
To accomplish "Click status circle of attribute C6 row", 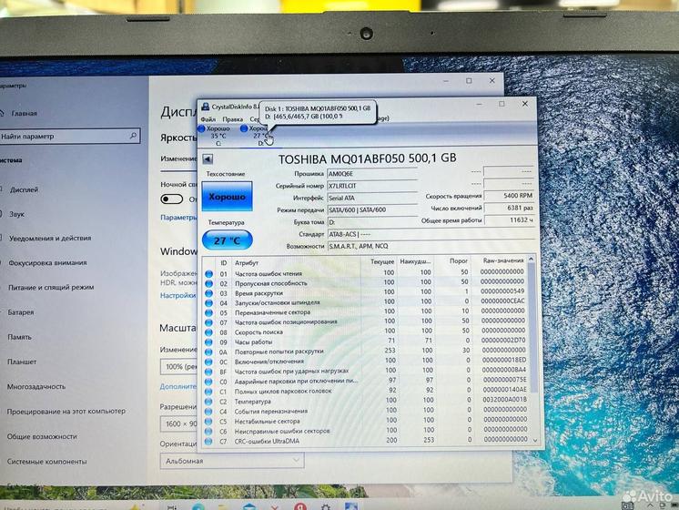I will click(208, 431).
